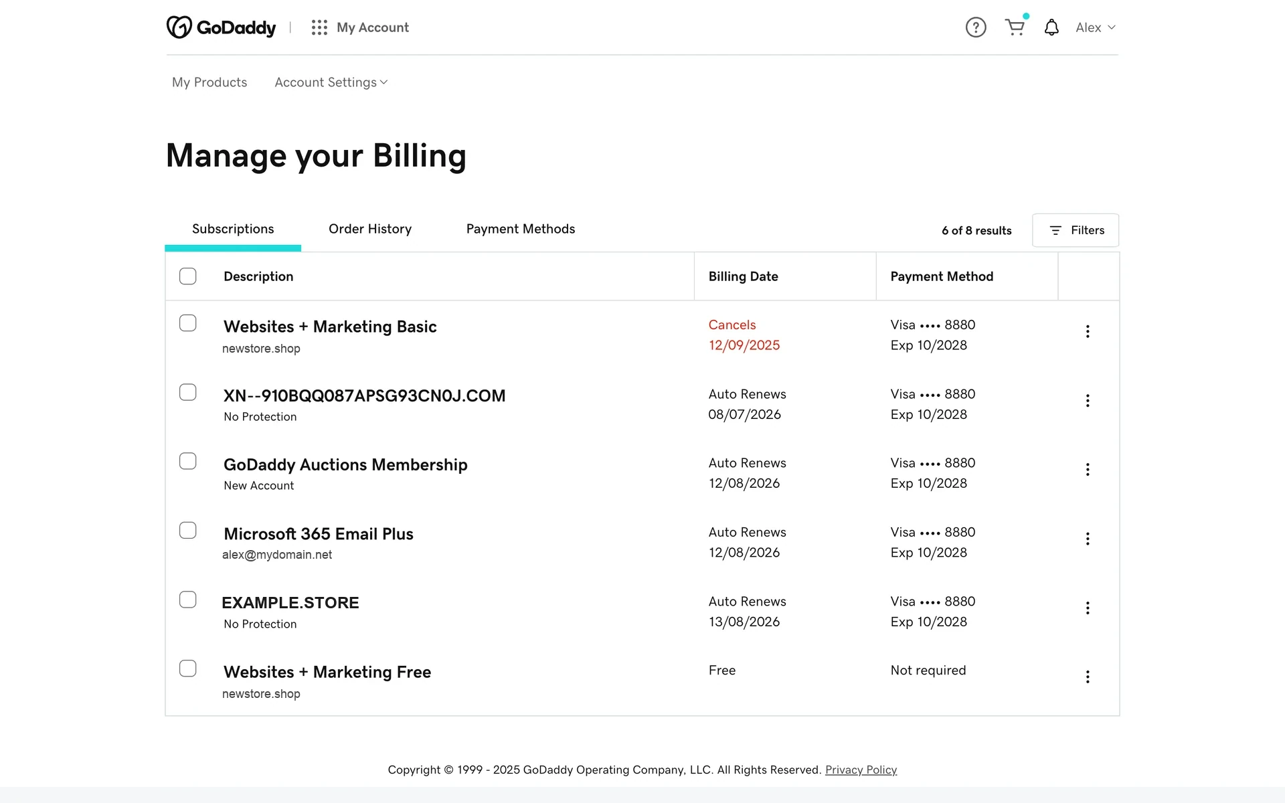Open the apps grid icon beside My Account
The height and width of the screenshot is (803, 1285).
pyautogui.click(x=319, y=27)
